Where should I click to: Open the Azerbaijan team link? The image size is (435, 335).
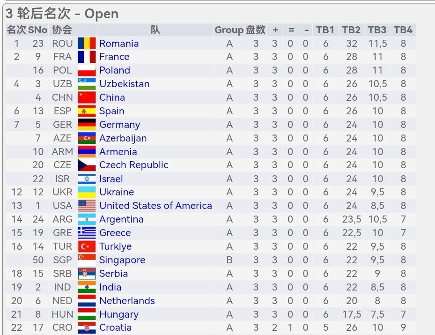coord(123,138)
